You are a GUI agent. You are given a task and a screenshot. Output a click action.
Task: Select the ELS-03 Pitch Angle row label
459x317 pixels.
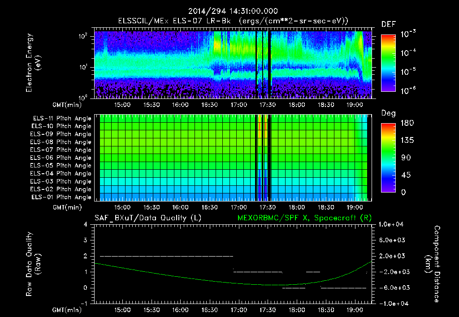coord(61,182)
